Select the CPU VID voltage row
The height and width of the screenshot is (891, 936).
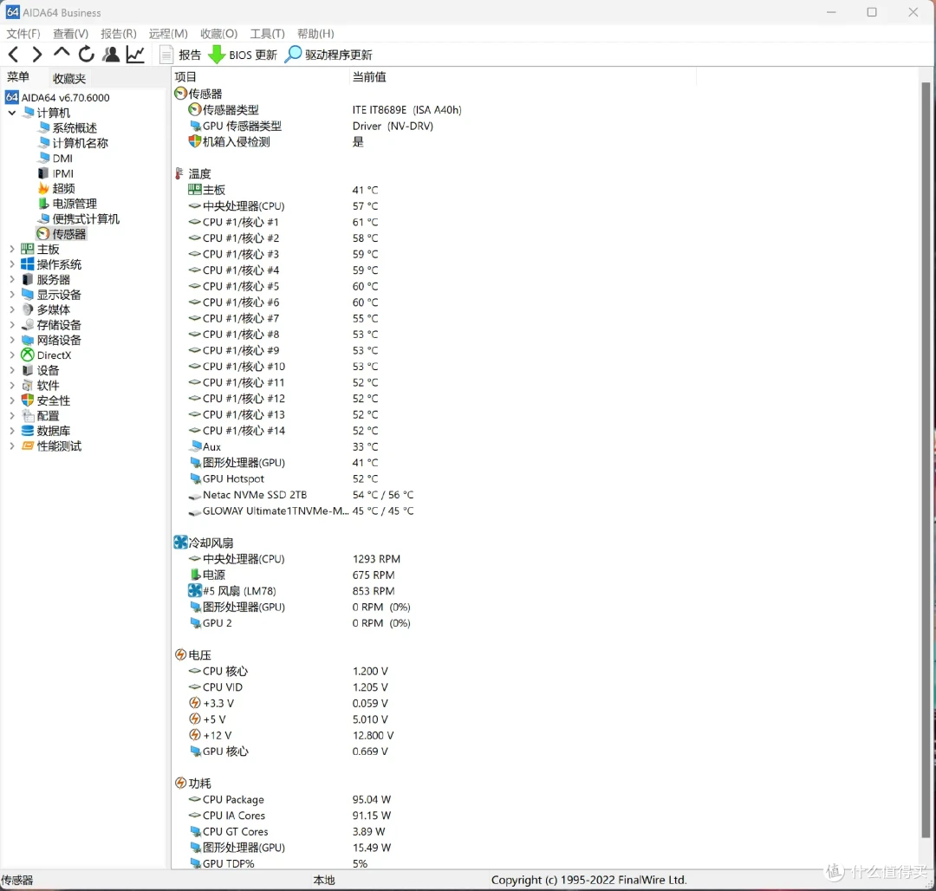pos(288,687)
